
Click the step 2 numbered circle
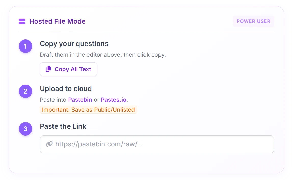click(25, 91)
